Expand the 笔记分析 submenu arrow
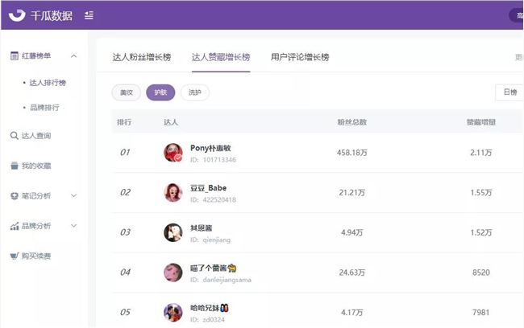524x328 pixels. tap(74, 195)
